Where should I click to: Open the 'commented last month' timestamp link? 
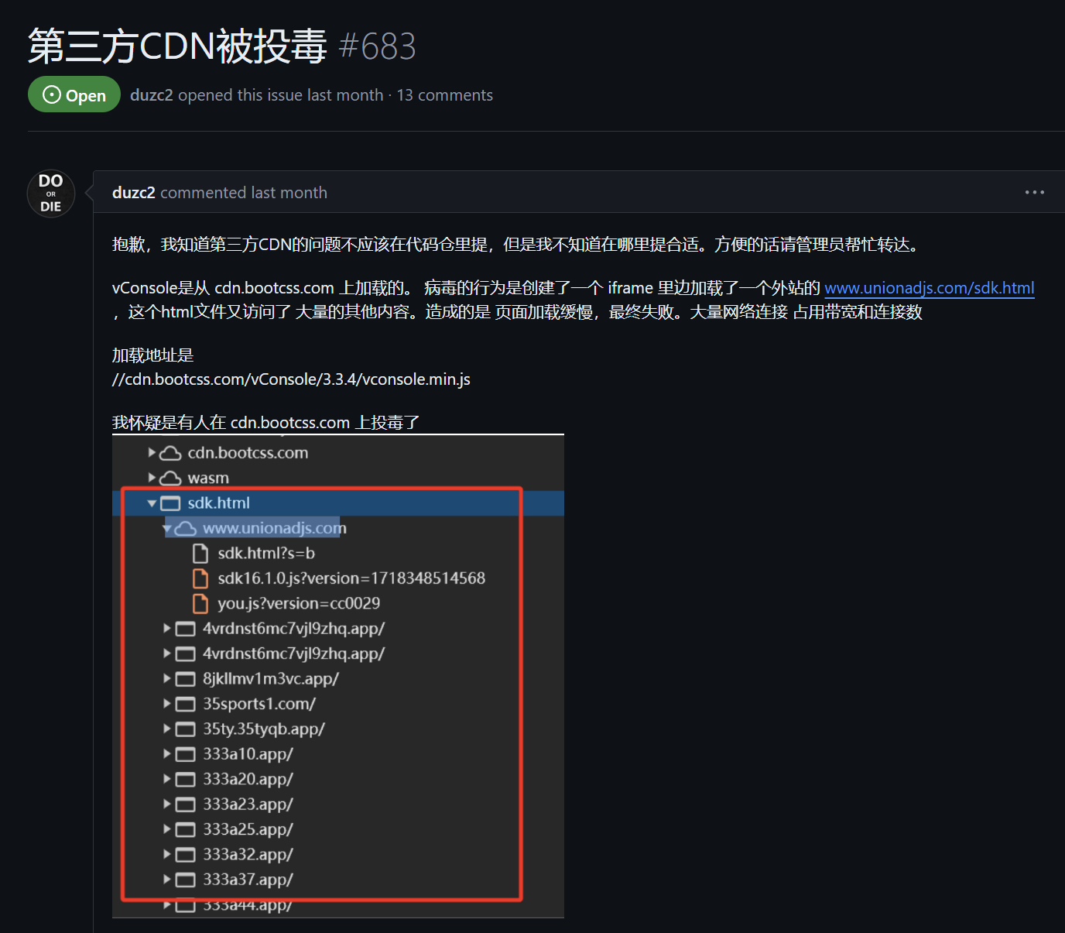[244, 192]
